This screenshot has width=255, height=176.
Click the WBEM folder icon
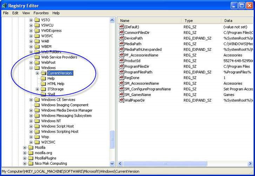click(37, 47)
